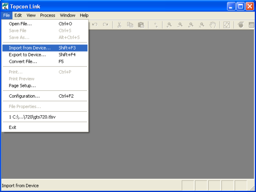Click the table grid icon at toolbar end
Viewport: 256px width, 192px height.
point(252,25)
